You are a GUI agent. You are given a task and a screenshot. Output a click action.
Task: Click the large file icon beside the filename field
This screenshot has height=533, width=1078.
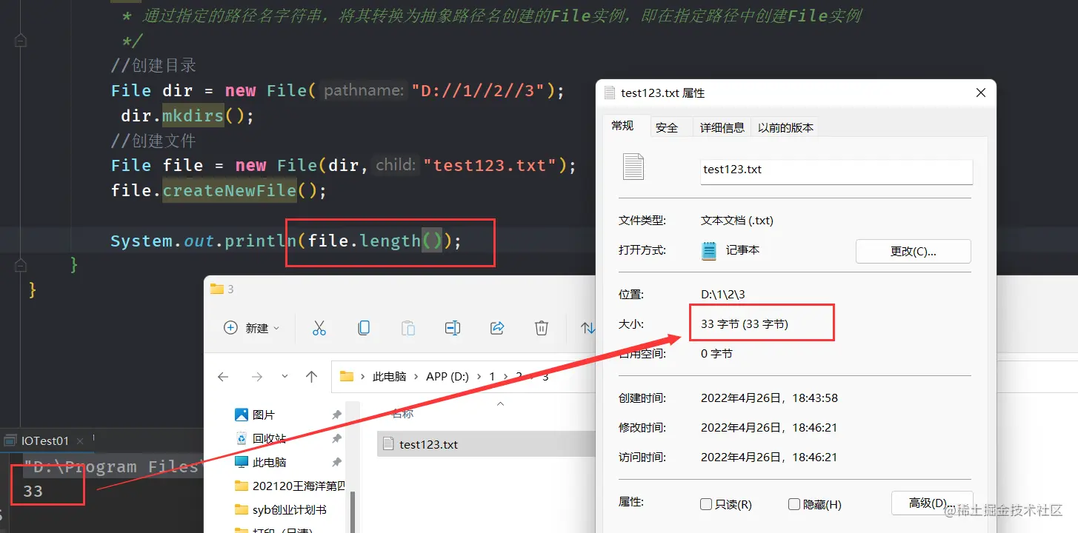633,167
